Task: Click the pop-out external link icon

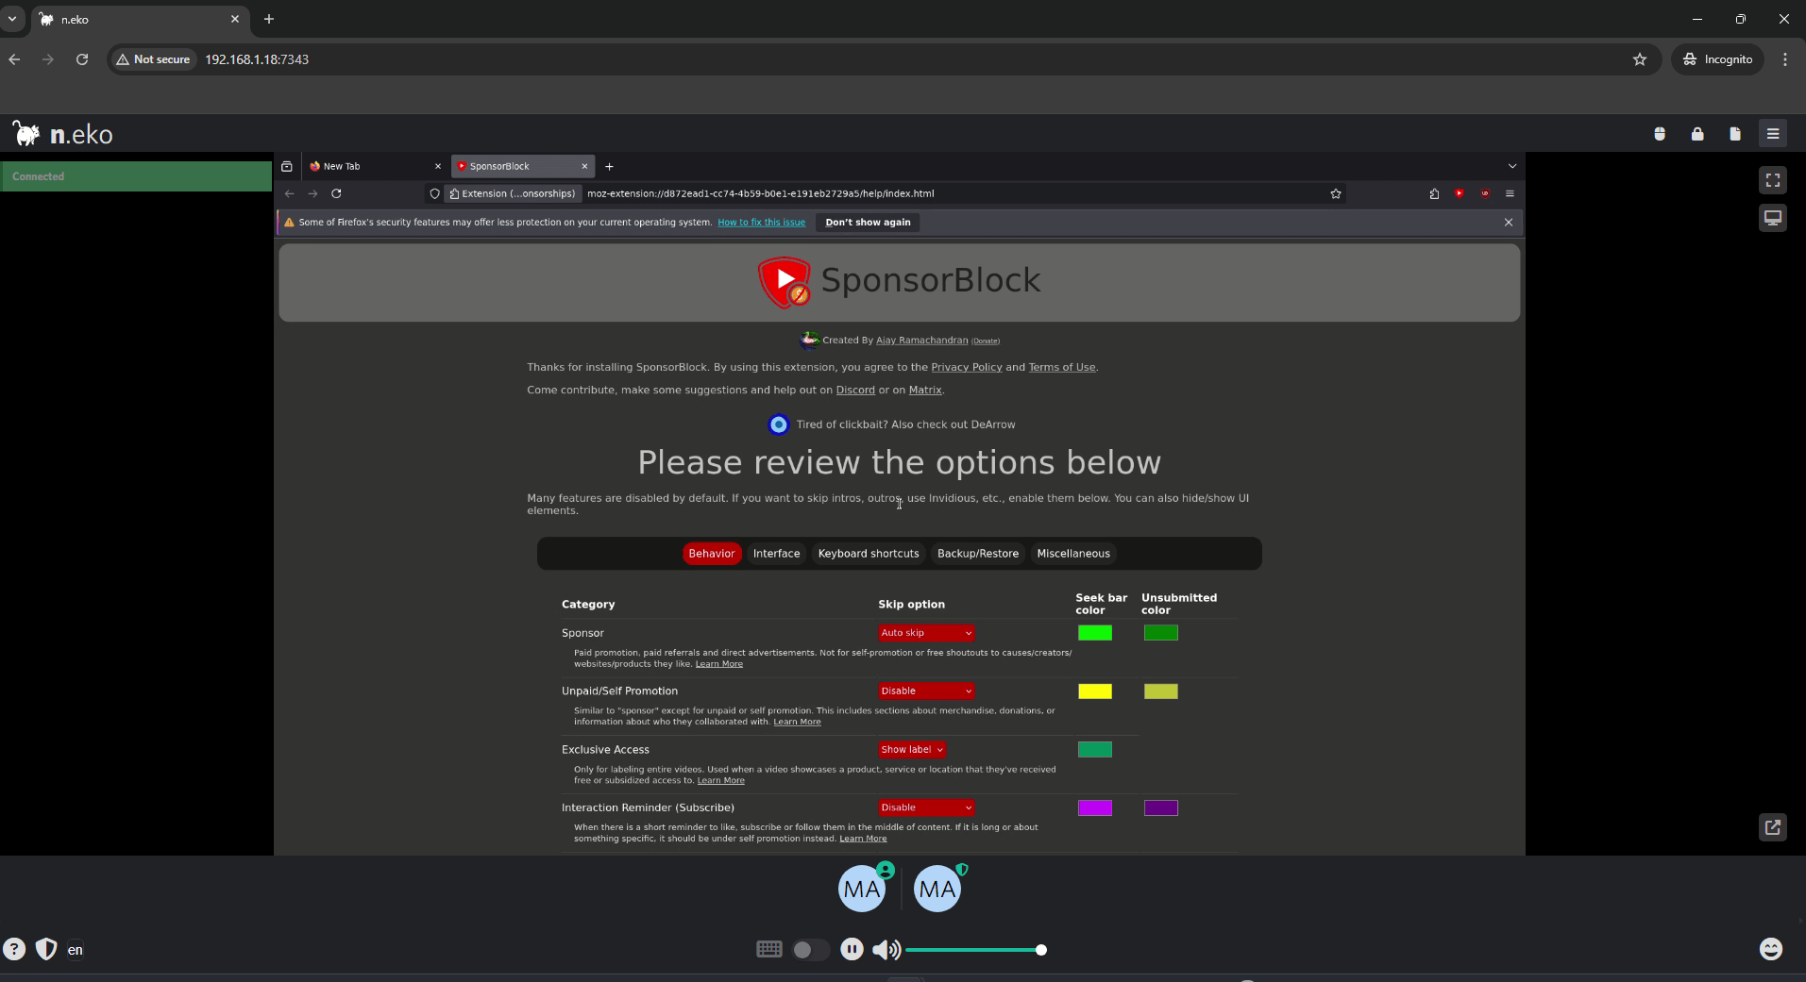Action: coord(1773,827)
